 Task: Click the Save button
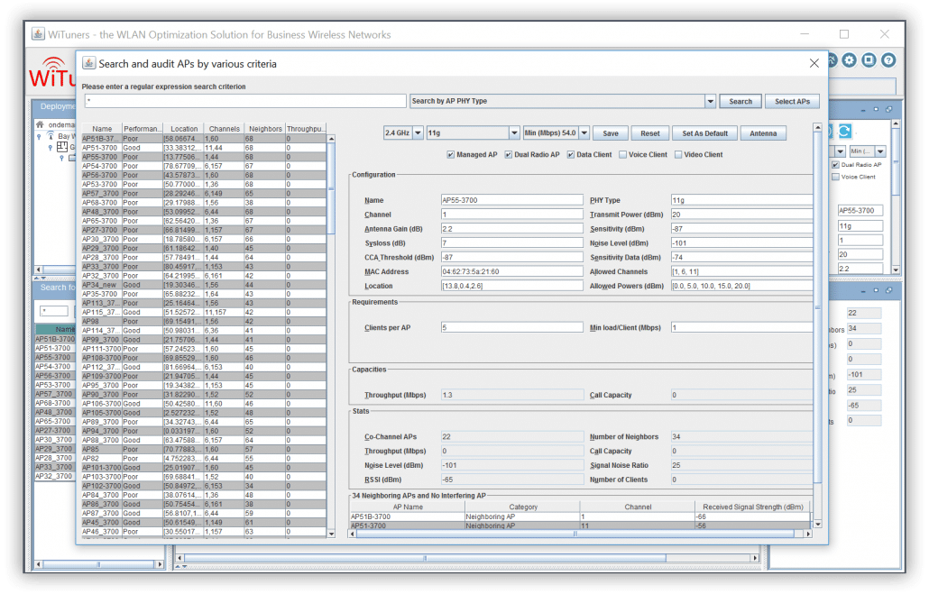click(611, 133)
